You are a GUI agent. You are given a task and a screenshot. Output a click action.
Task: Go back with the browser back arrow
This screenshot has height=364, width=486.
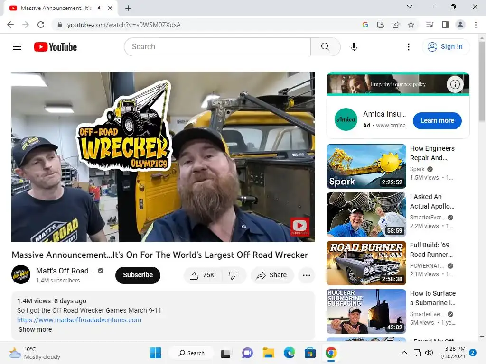10,25
